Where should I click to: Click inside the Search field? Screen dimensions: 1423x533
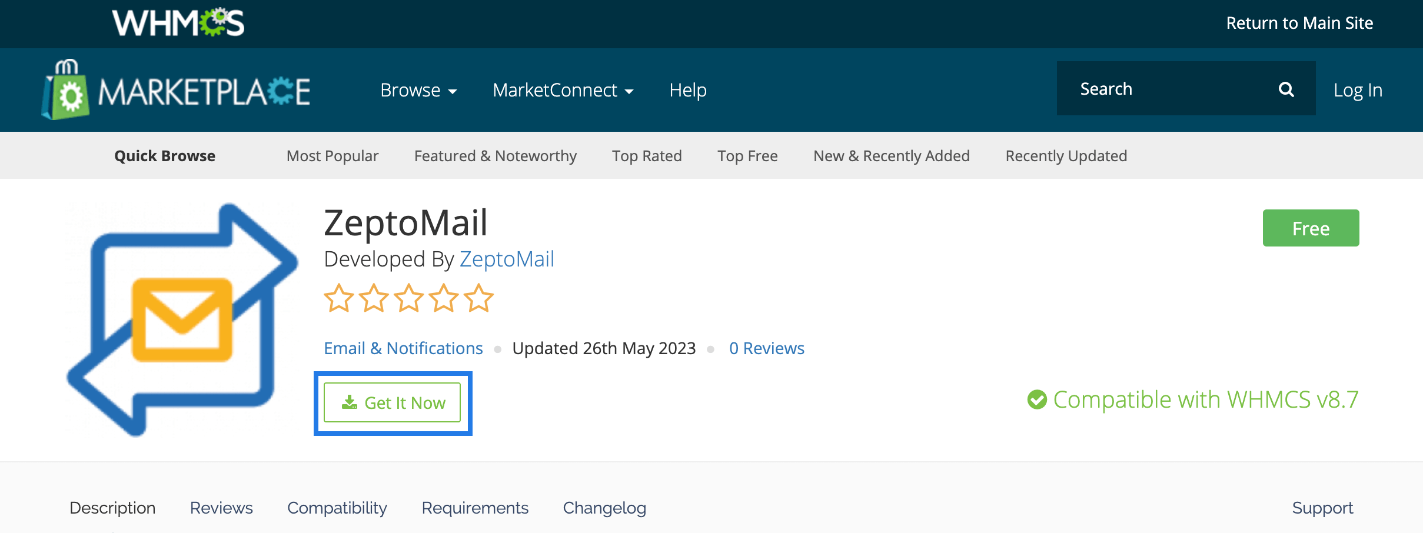pyautogui.click(x=1165, y=89)
